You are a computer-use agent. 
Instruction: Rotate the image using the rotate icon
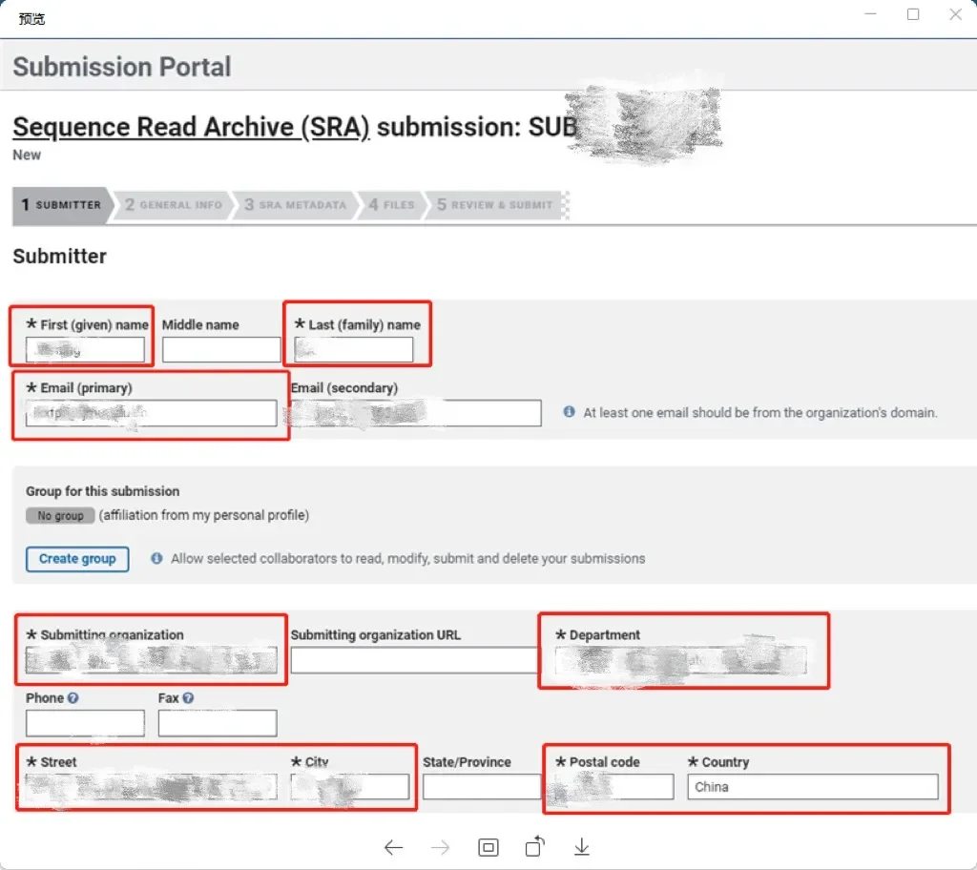coord(535,846)
